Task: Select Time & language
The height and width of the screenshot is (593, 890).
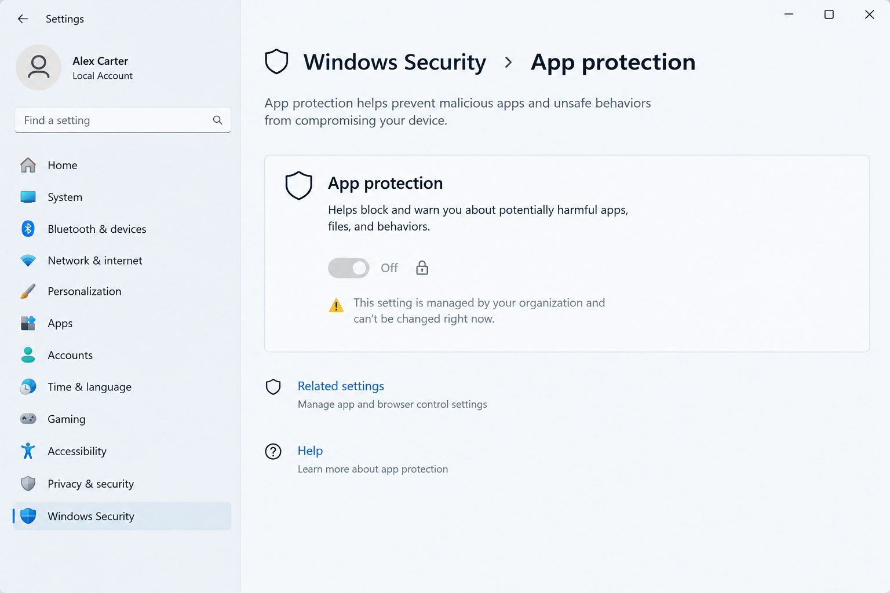Action: pos(122,387)
